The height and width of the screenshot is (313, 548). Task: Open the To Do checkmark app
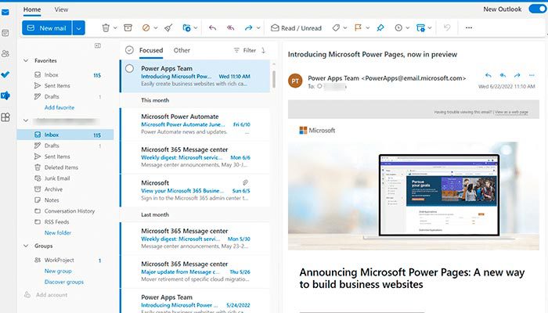coord(5,74)
